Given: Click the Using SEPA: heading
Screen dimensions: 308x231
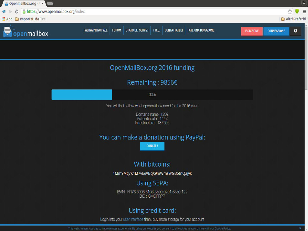Looking at the screenshot, I should click(x=152, y=183).
